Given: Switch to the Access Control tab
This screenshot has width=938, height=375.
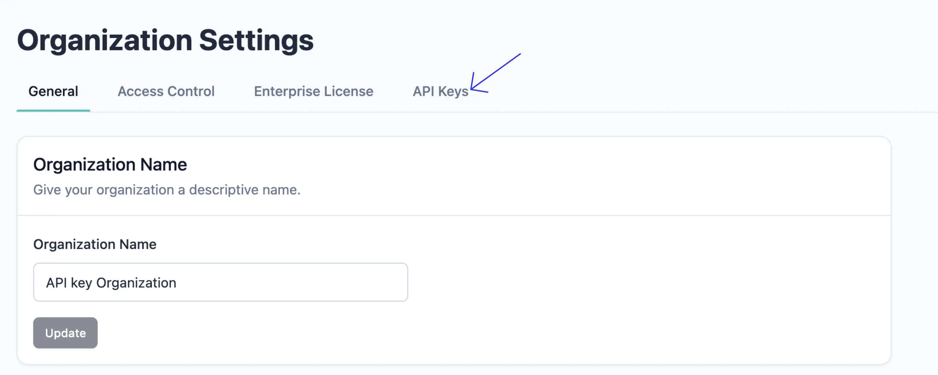Looking at the screenshot, I should click(166, 91).
